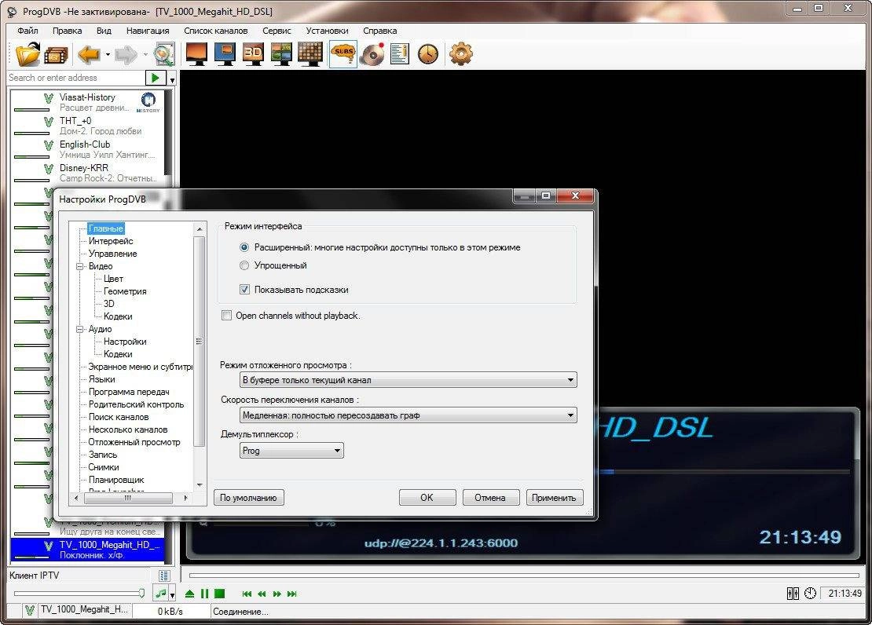Viewport: 872px width, 625px height.
Task: Click the small clock icon beside 21:13:49
Action: pos(810,594)
